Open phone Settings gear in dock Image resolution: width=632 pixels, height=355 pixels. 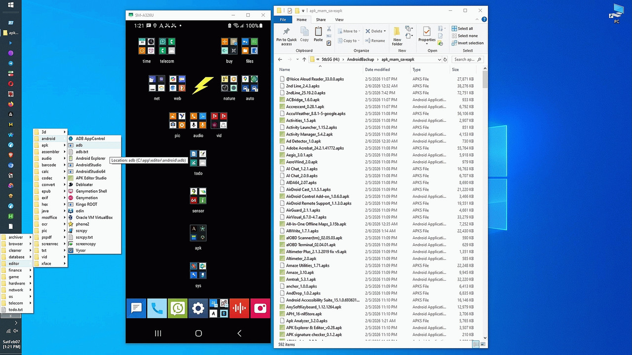(198, 309)
